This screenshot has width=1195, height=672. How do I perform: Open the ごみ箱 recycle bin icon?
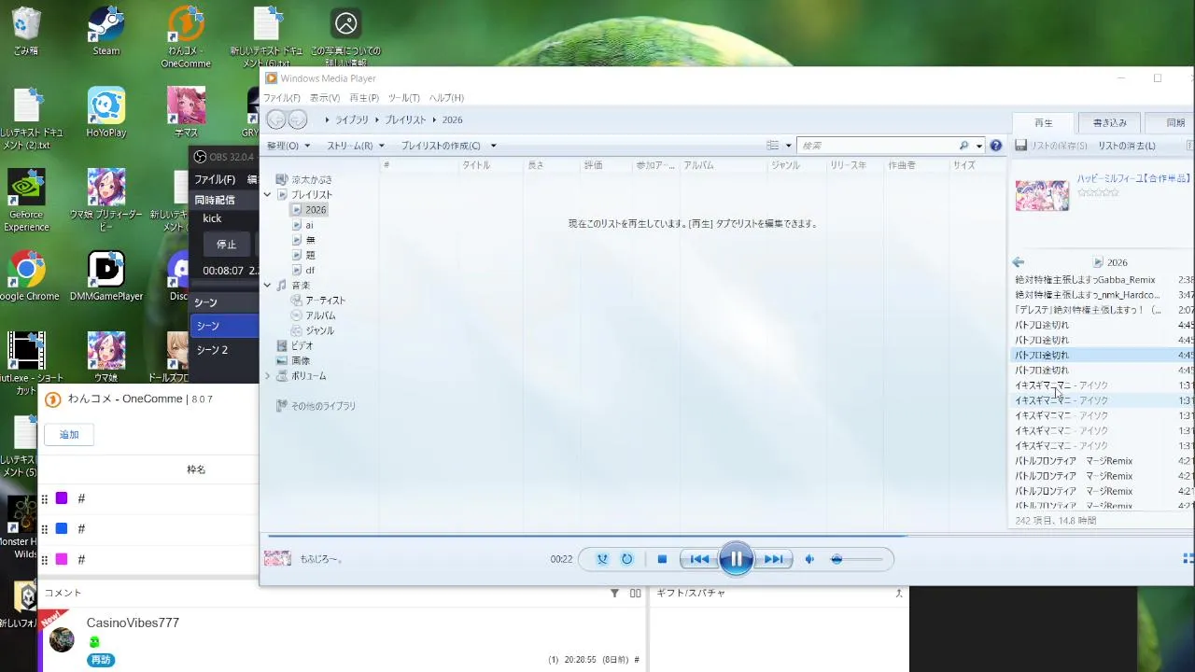point(26,31)
